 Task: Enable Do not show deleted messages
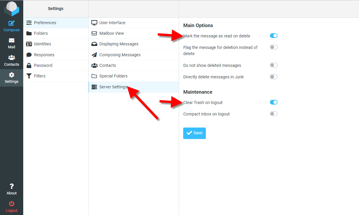click(x=274, y=65)
